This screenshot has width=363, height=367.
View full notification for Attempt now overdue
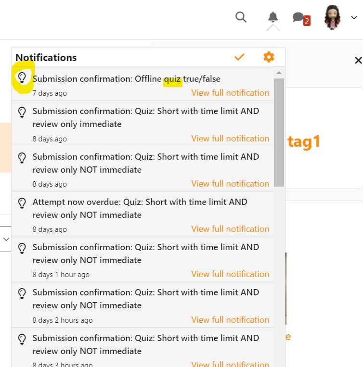click(x=230, y=229)
